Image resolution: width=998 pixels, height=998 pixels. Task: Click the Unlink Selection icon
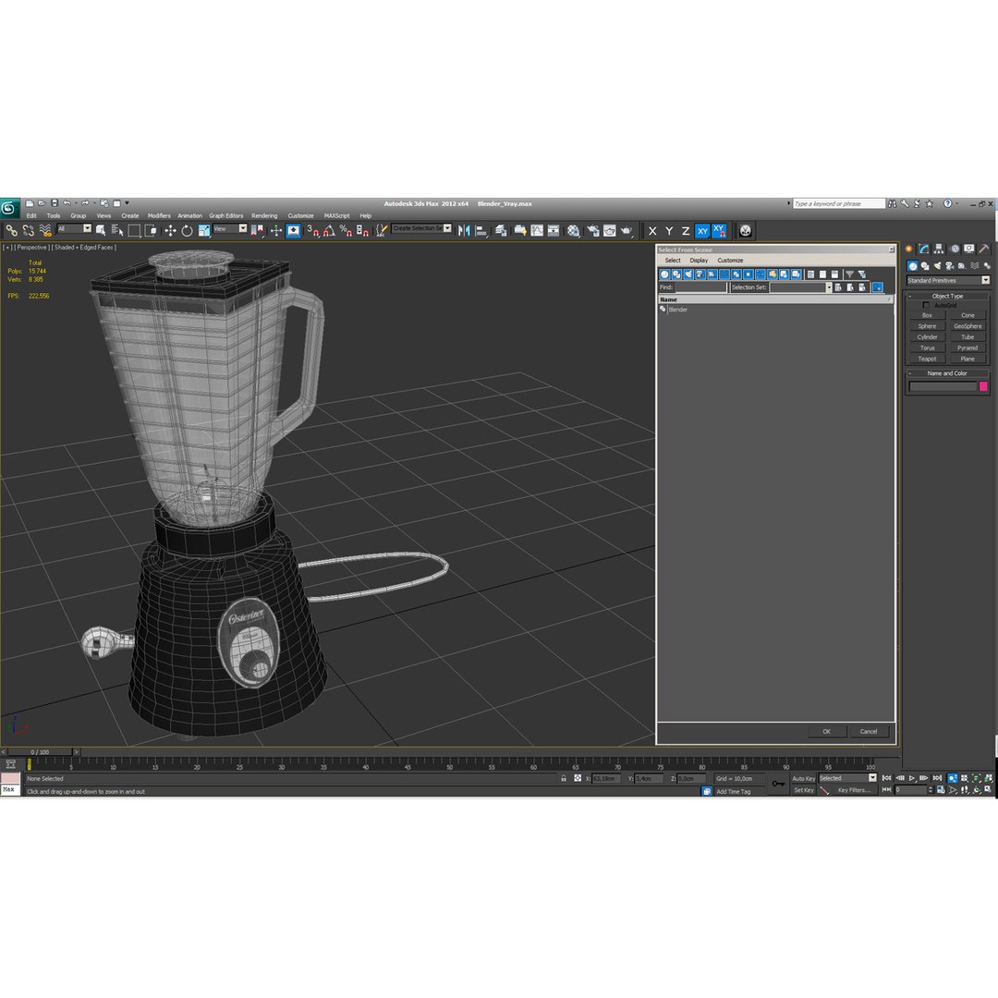(x=28, y=230)
